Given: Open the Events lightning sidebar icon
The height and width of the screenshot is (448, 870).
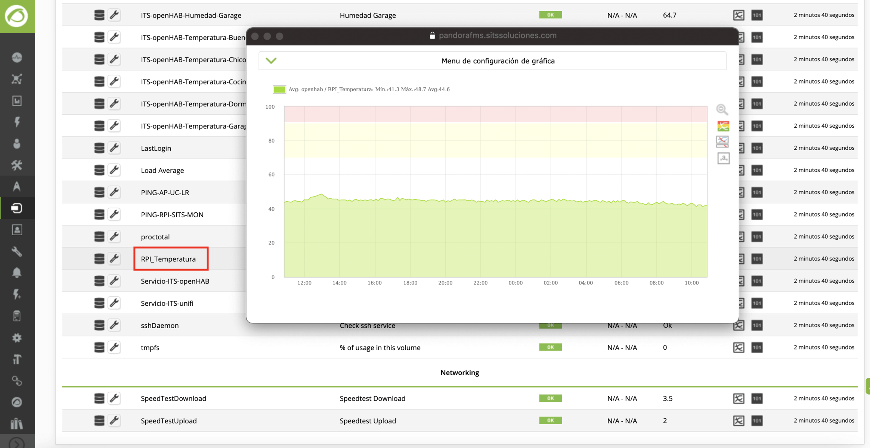Looking at the screenshot, I should tap(17, 122).
